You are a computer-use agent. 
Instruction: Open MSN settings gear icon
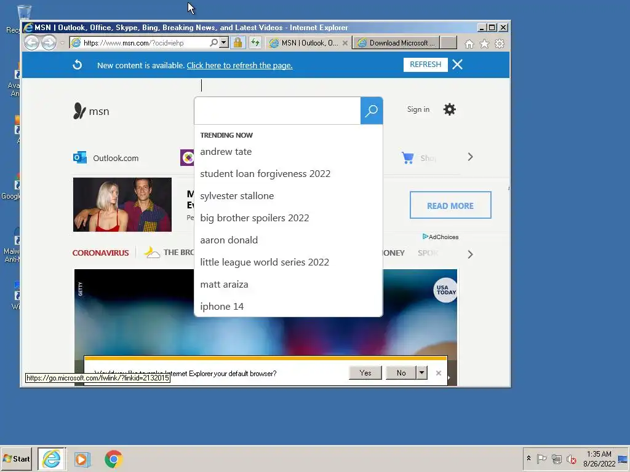point(450,109)
